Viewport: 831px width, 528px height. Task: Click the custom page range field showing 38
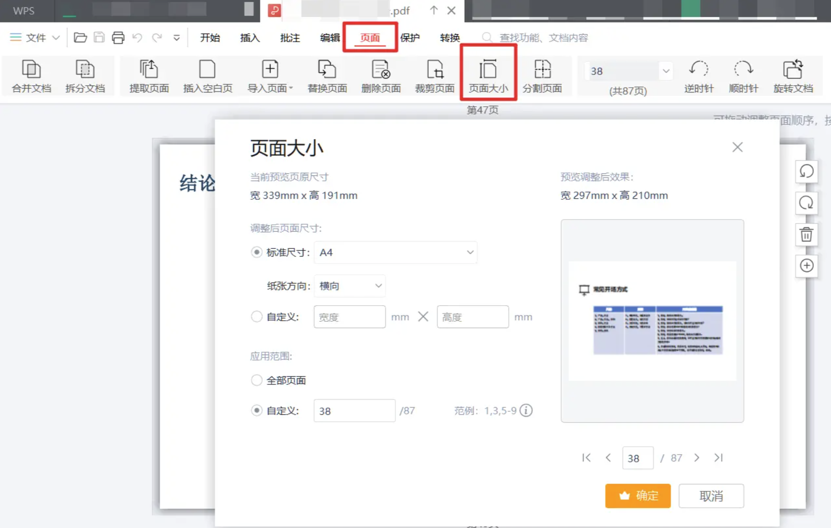(354, 410)
